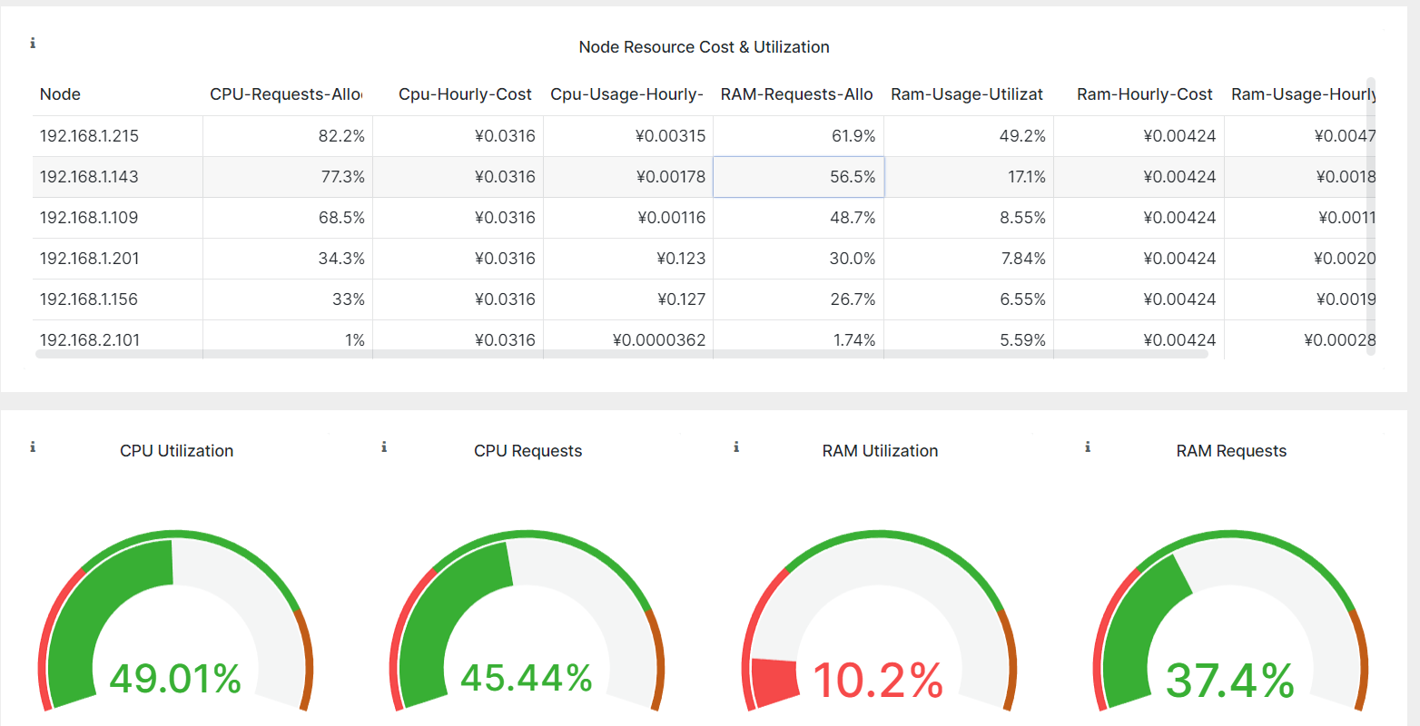Sort by Cpu-Usage-Hourly column header
The height and width of the screenshot is (726, 1420).
(x=626, y=94)
